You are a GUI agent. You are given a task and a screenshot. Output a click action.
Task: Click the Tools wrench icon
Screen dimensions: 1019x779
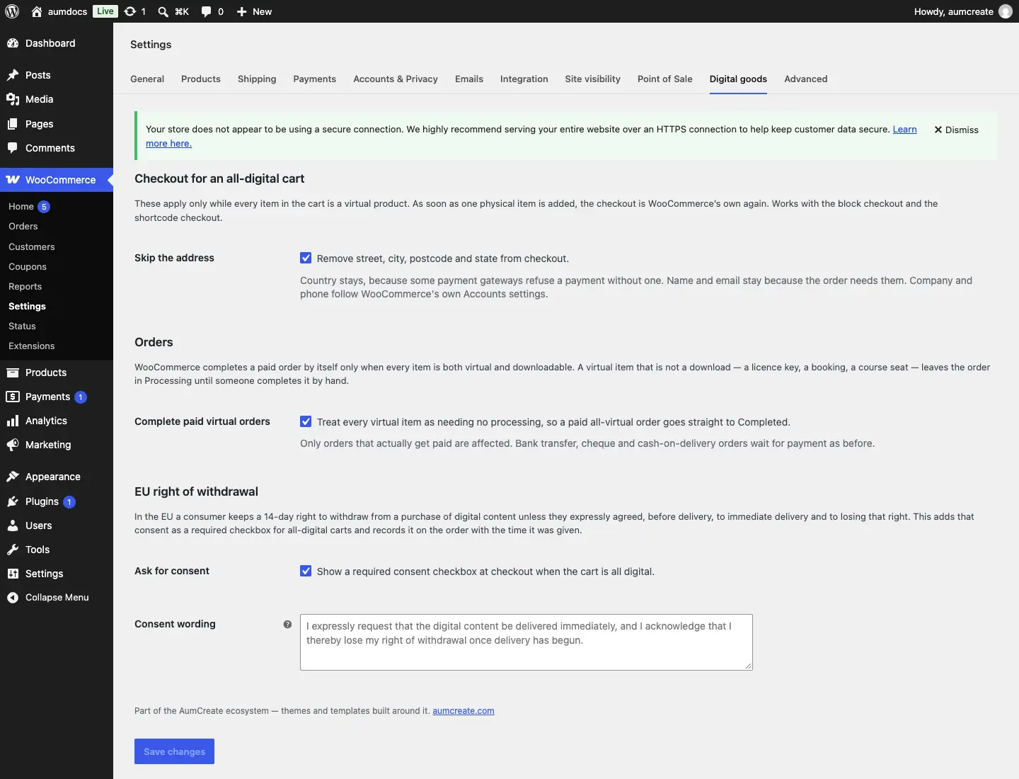pyautogui.click(x=13, y=550)
